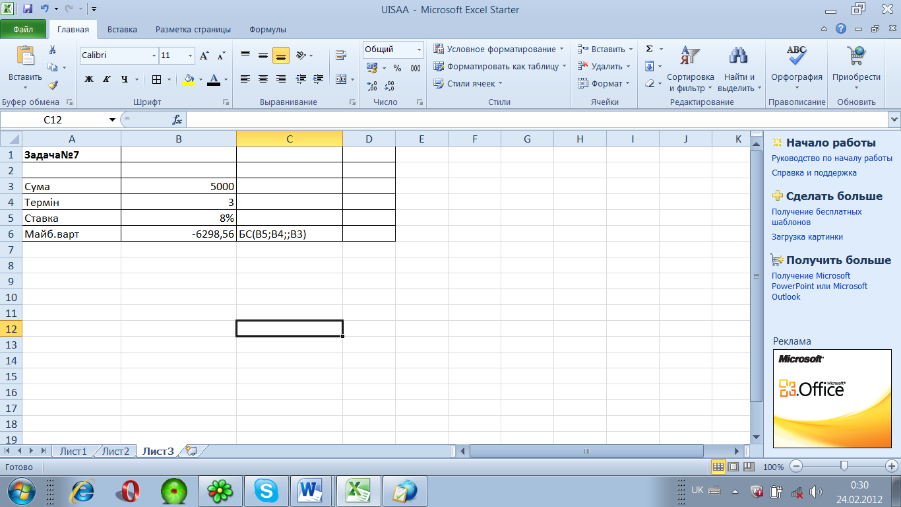The height and width of the screenshot is (507, 901).
Task: Open Skype from the Windows taskbar
Action: click(x=266, y=490)
